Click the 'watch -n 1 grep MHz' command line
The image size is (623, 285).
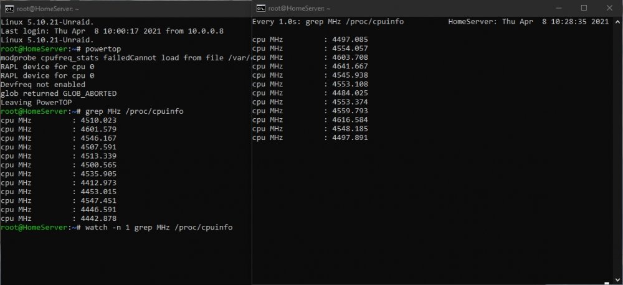point(117,228)
